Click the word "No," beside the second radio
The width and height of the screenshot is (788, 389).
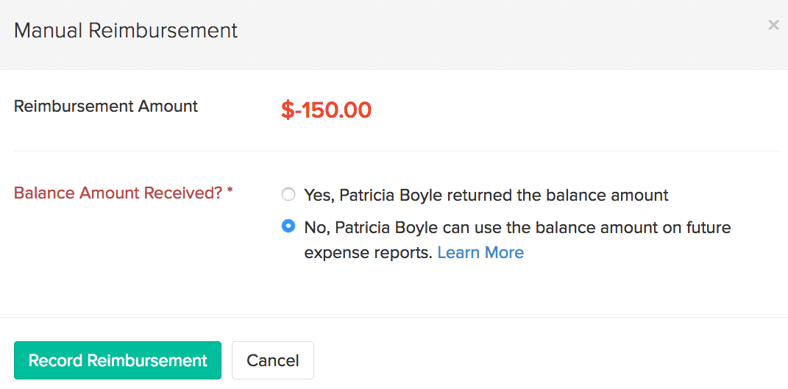[x=316, y=227]
